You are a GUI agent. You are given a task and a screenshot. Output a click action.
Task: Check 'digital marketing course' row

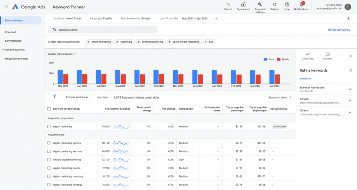tap(49, 168)
